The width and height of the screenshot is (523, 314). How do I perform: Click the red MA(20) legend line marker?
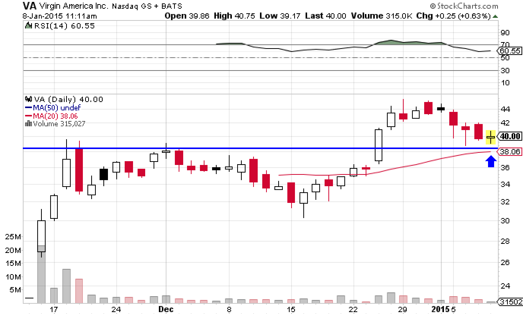click(28, 116)
